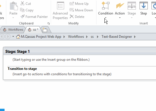Expand arrow after ss breadcrumb
The image size is (156, 111).
pyautogui.click(x=98, y=37)
